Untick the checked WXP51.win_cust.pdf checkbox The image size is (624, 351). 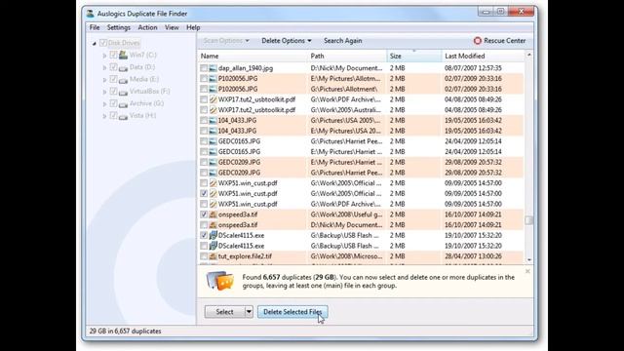(x=204, y=193)
